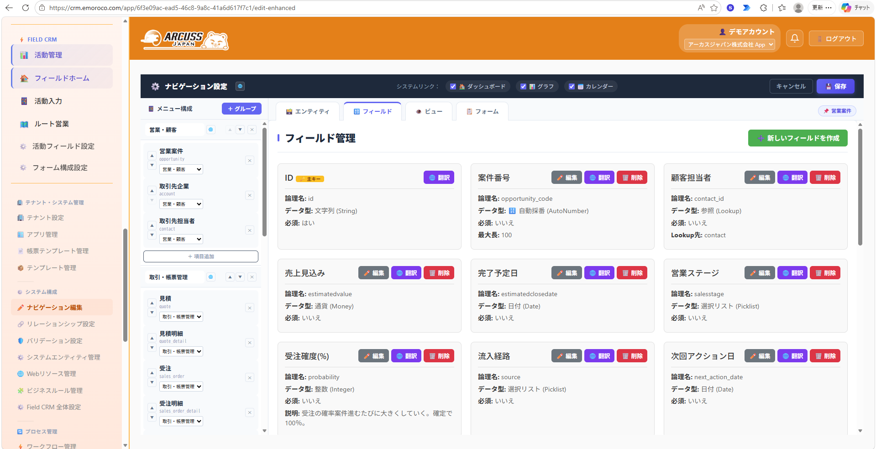Click globe icon beside 営業・顧客 group
The height and width of the screenshot is (449, 876).
(211, 130)
